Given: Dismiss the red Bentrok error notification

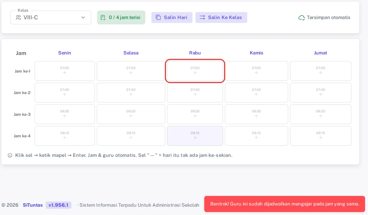Looking at the screenshot, I should pyautogui.click(x=285, y=204).
